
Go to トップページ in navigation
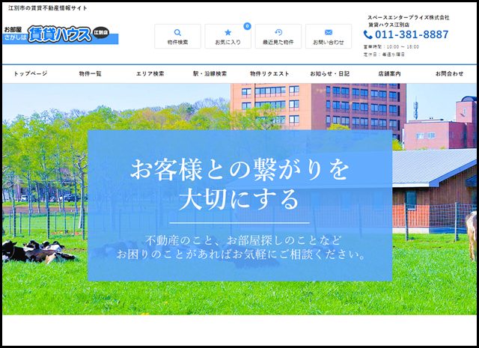tap(31, 73)
